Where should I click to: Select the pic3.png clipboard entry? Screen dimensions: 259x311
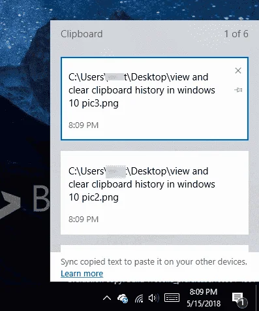[x=155, y=99]
